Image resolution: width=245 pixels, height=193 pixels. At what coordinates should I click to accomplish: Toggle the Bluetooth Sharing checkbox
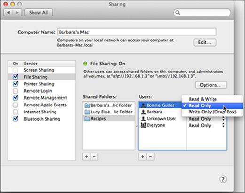[16, 119]
